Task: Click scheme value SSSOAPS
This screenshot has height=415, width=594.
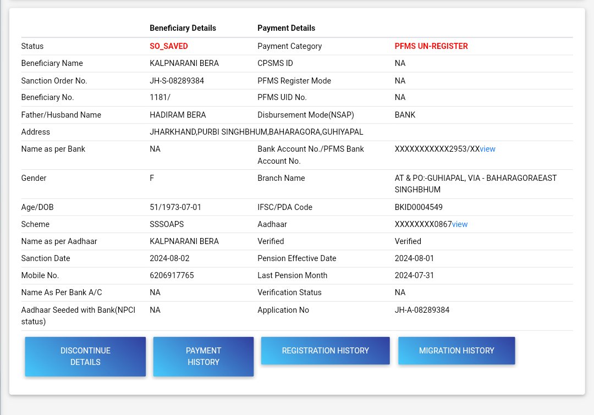Action: 167,224
